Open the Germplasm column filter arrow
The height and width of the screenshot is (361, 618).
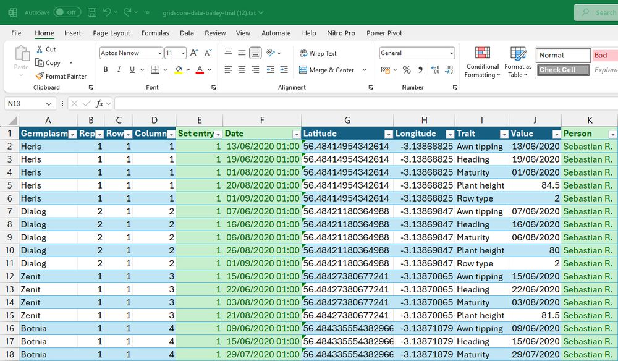point(72,134)
